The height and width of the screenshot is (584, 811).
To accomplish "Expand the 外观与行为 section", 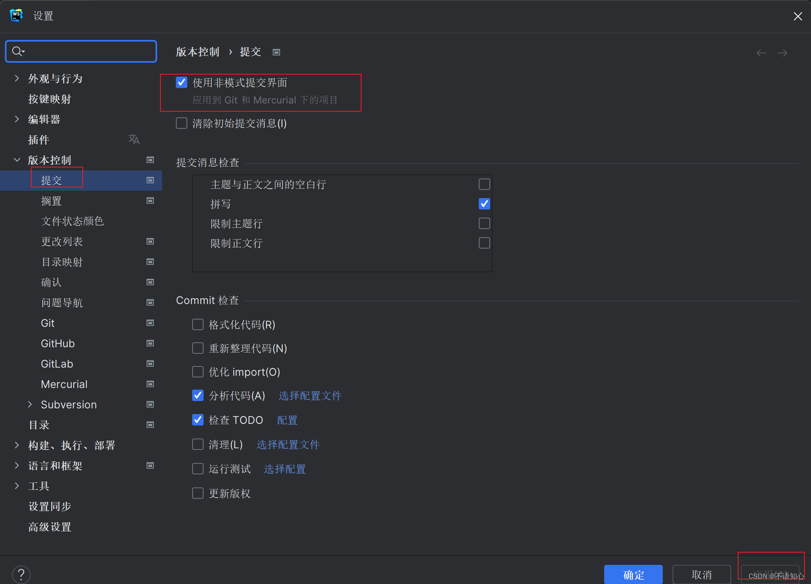I will coord(17,78).
